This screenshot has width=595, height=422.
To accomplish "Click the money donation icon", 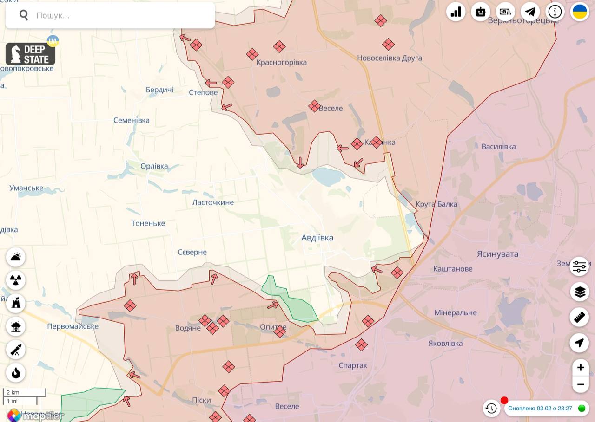I will [505, 12].
